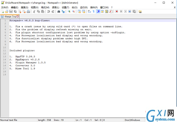Create a new file with the New icon

point(2,11)
